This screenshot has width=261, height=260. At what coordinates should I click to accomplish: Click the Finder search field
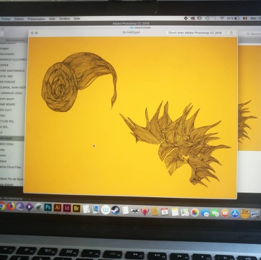coord(253,34)
